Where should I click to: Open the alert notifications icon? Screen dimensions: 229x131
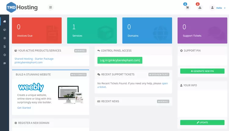click(x=200, y=8)
